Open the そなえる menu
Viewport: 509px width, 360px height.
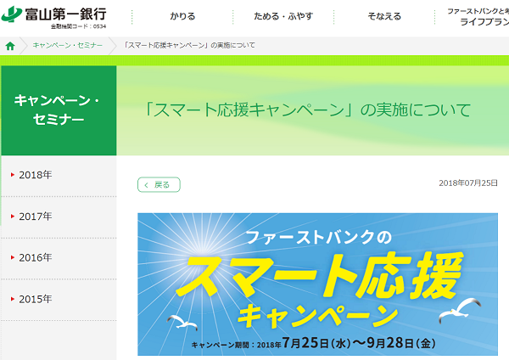coord(384,16)
